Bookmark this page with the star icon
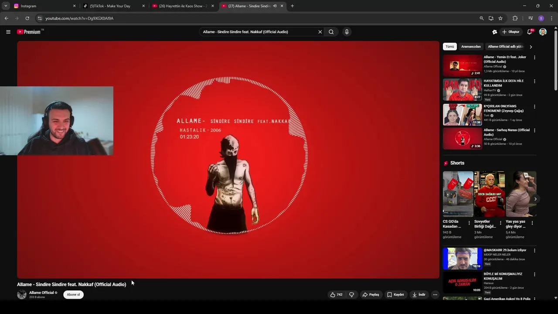558x314 pixels. [500, 18]
